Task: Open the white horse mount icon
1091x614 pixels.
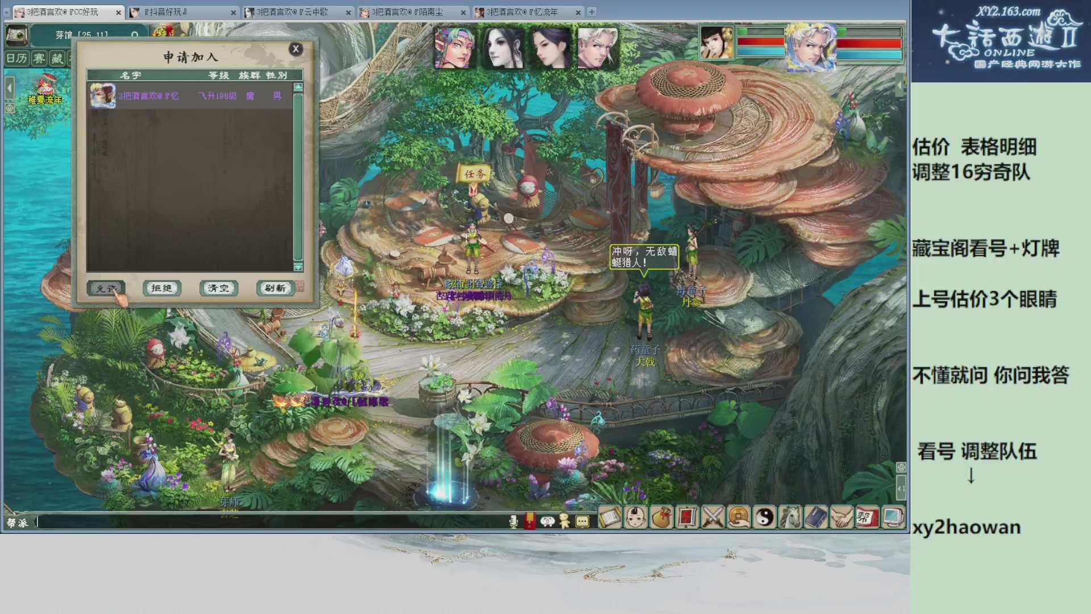Action: click(x=790, y=518)
